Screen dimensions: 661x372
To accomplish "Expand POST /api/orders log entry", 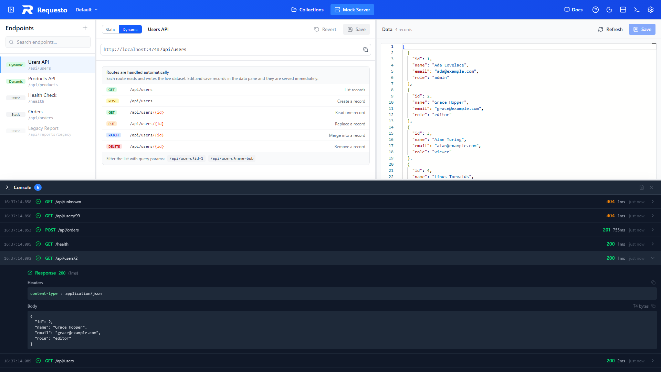I will click(330, 230).
